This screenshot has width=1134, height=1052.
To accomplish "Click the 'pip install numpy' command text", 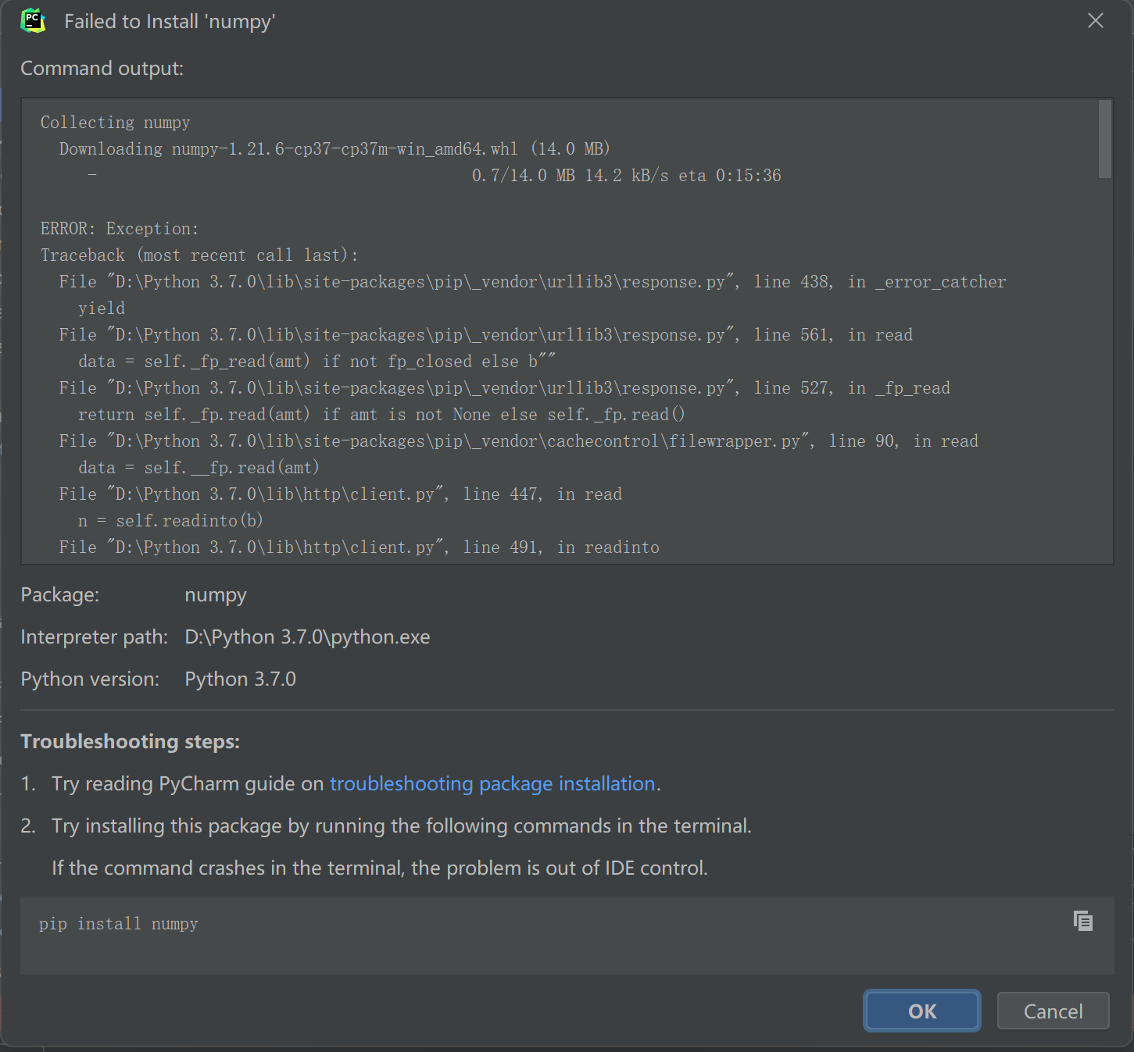I will point(119,924).
